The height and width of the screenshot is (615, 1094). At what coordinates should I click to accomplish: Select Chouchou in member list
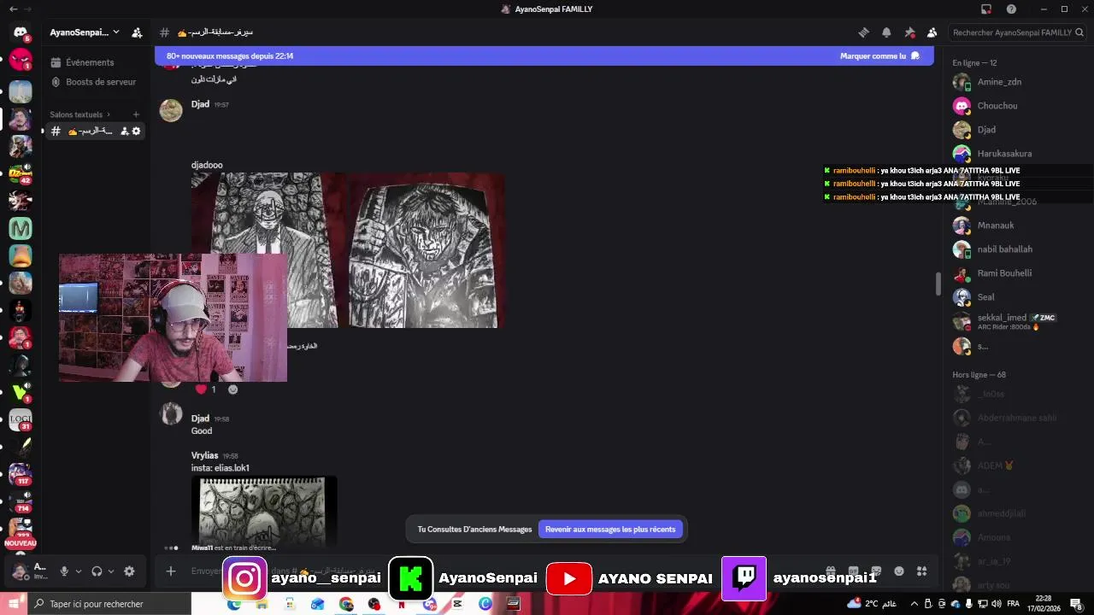pos(1013,106)
